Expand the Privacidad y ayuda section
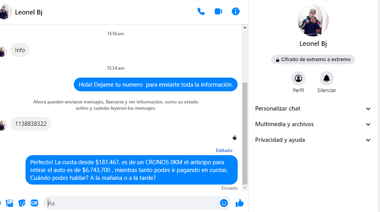The width and height of the screenshot is (380, 212). pos(313,140)
